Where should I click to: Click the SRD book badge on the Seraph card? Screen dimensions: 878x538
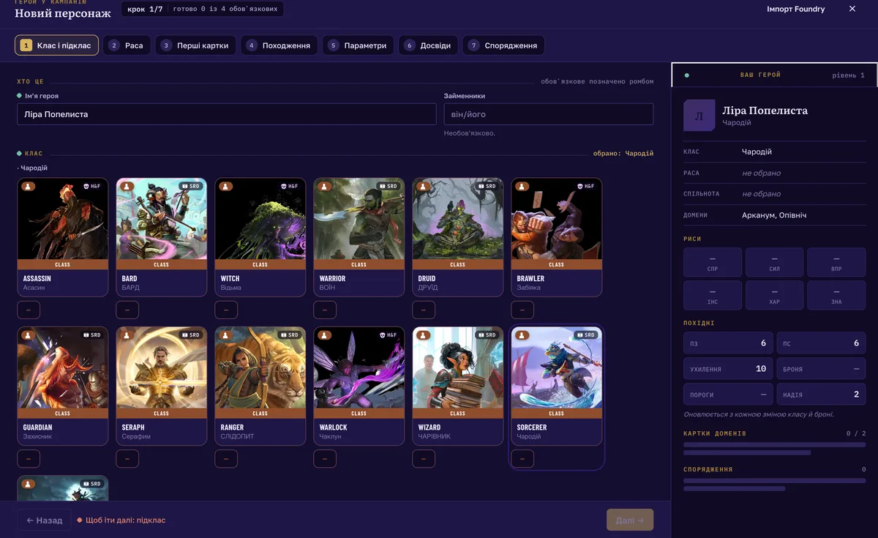pos(192,335)
